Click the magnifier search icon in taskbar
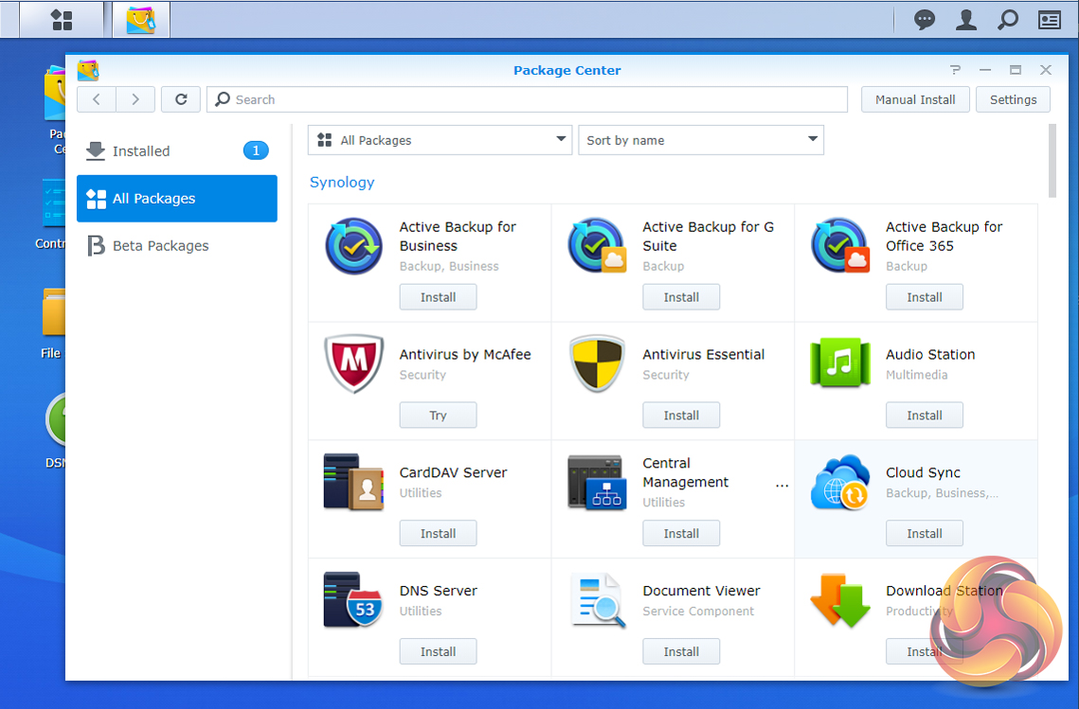This screenshot has height=709, width=1079. coord(1007,20)
